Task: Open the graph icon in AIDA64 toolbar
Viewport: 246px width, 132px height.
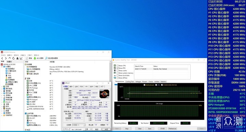Action: coord(21,58)
